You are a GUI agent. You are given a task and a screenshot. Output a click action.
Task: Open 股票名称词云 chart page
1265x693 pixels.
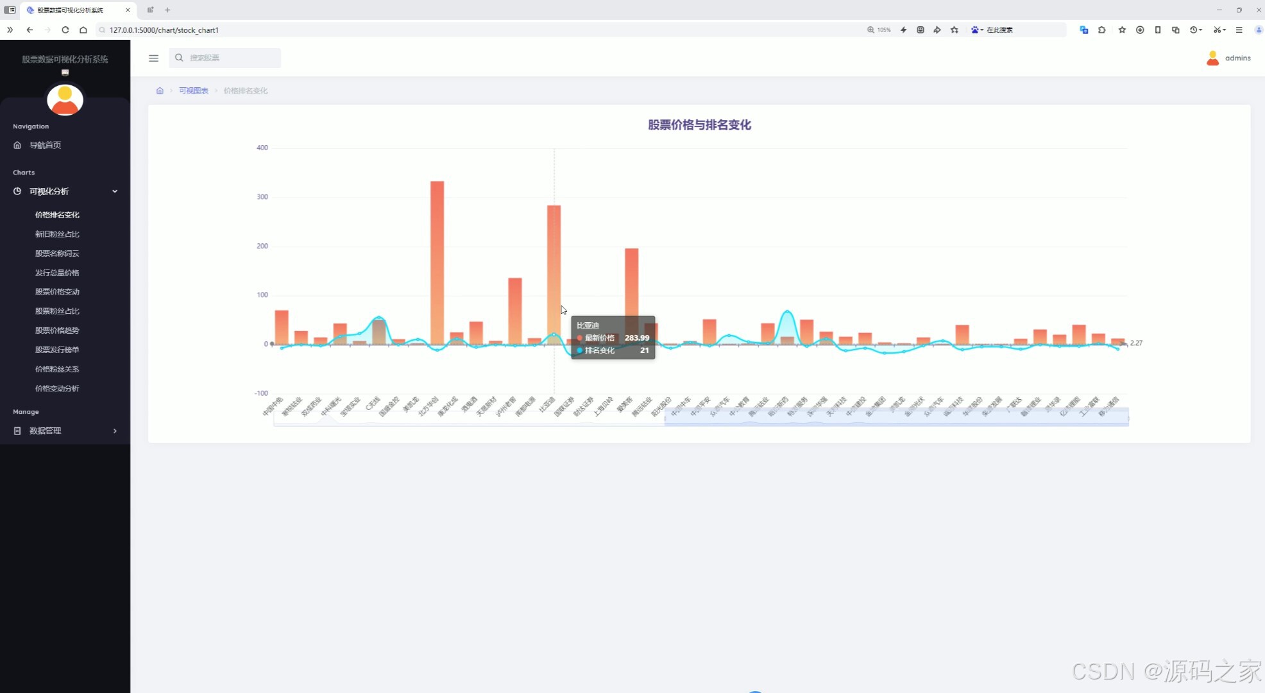click(57, 253)
